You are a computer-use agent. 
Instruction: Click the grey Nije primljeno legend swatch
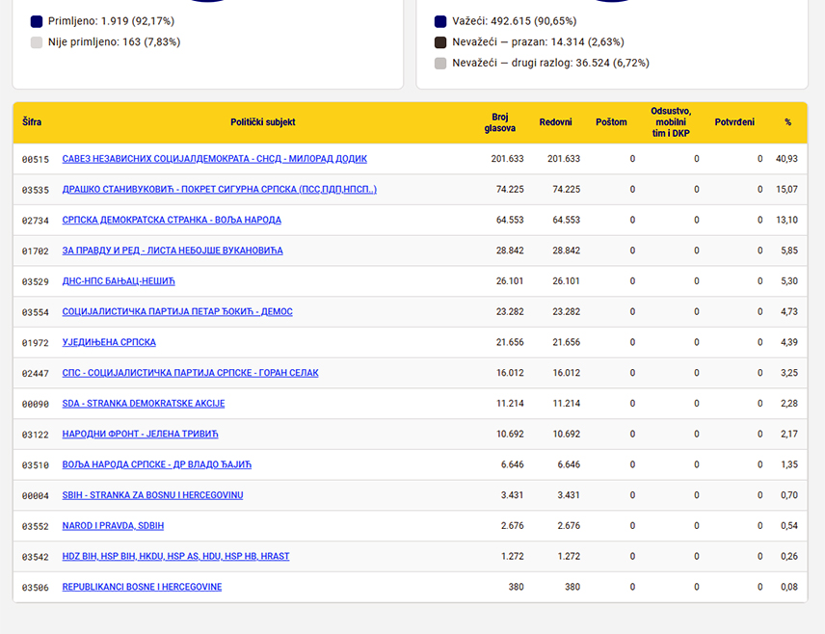point(37,42)
